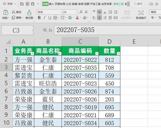Click the formula bar showing 202207-S035
This screenshot has height=128, width=161.
pos(108,30)
